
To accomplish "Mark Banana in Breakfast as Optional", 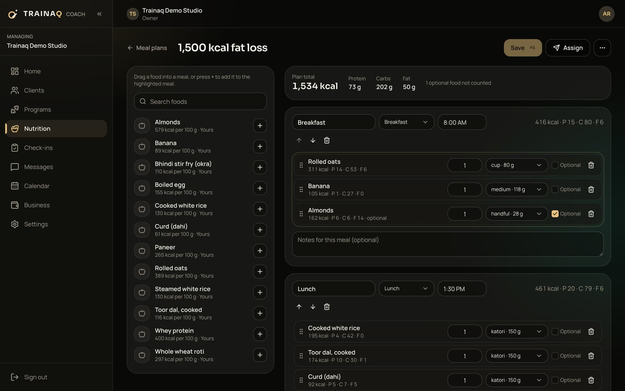I will (x=555, y=189).
